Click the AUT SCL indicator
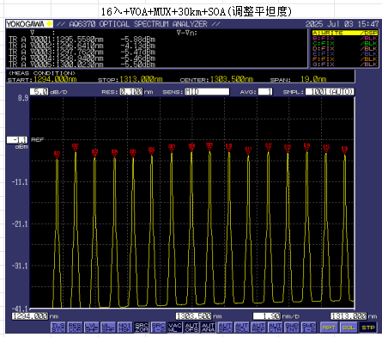Image resolution: width=382 pixels, height=337 pixels. point(241,327)
